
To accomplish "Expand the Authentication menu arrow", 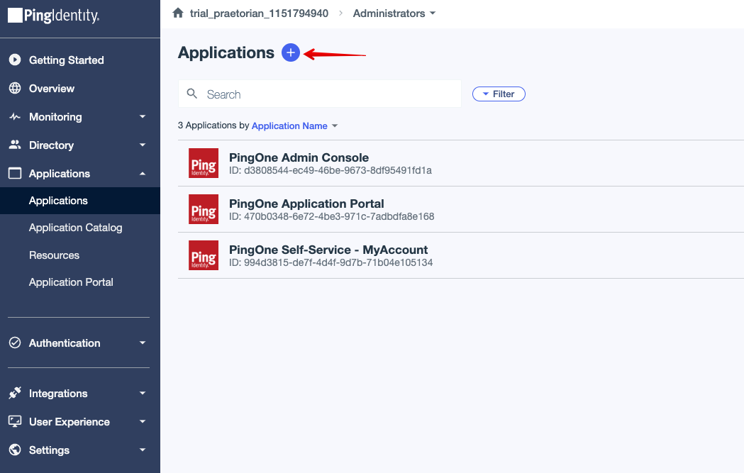I will point(143,343).
